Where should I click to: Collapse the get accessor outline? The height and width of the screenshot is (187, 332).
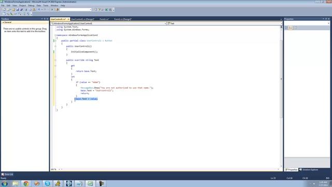coord(56,66)
